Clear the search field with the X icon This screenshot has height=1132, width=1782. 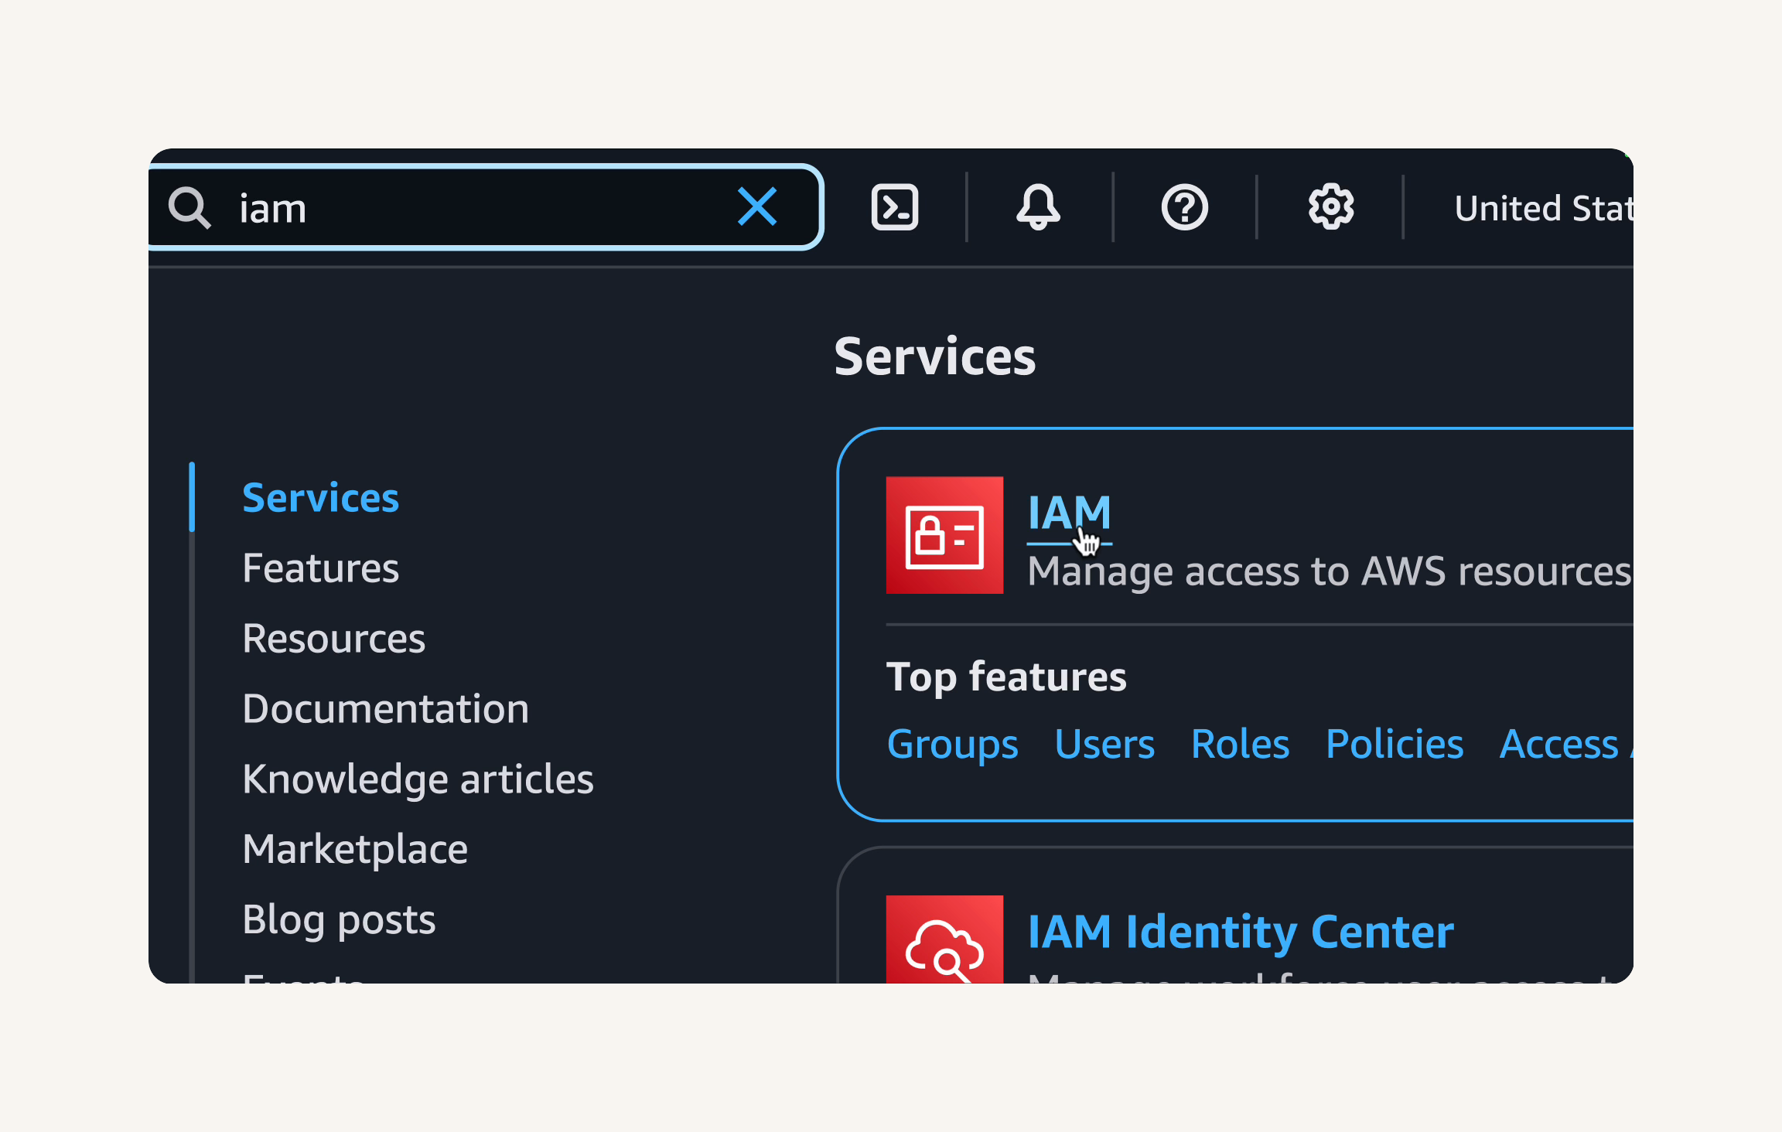pyautogui.click(x=756, y=207)
